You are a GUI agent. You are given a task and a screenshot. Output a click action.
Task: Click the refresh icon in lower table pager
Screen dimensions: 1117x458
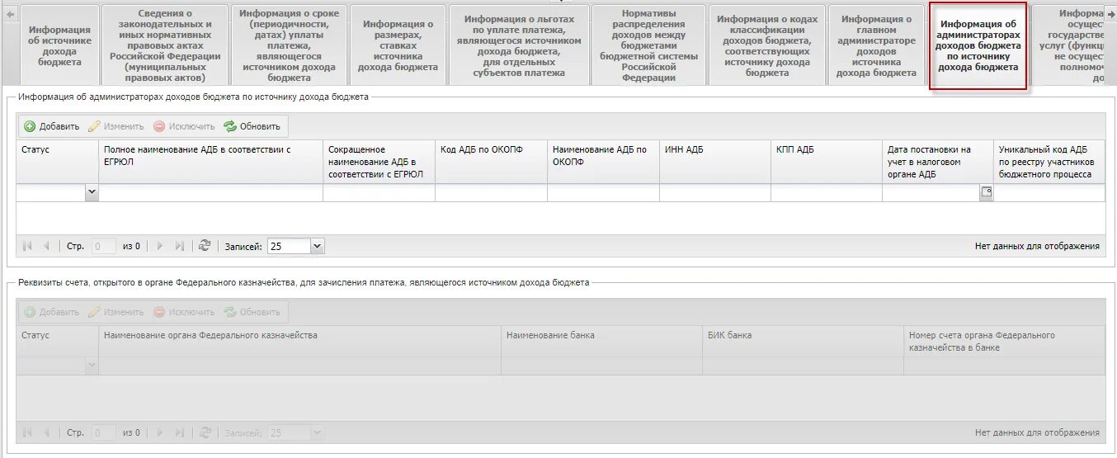205,432
